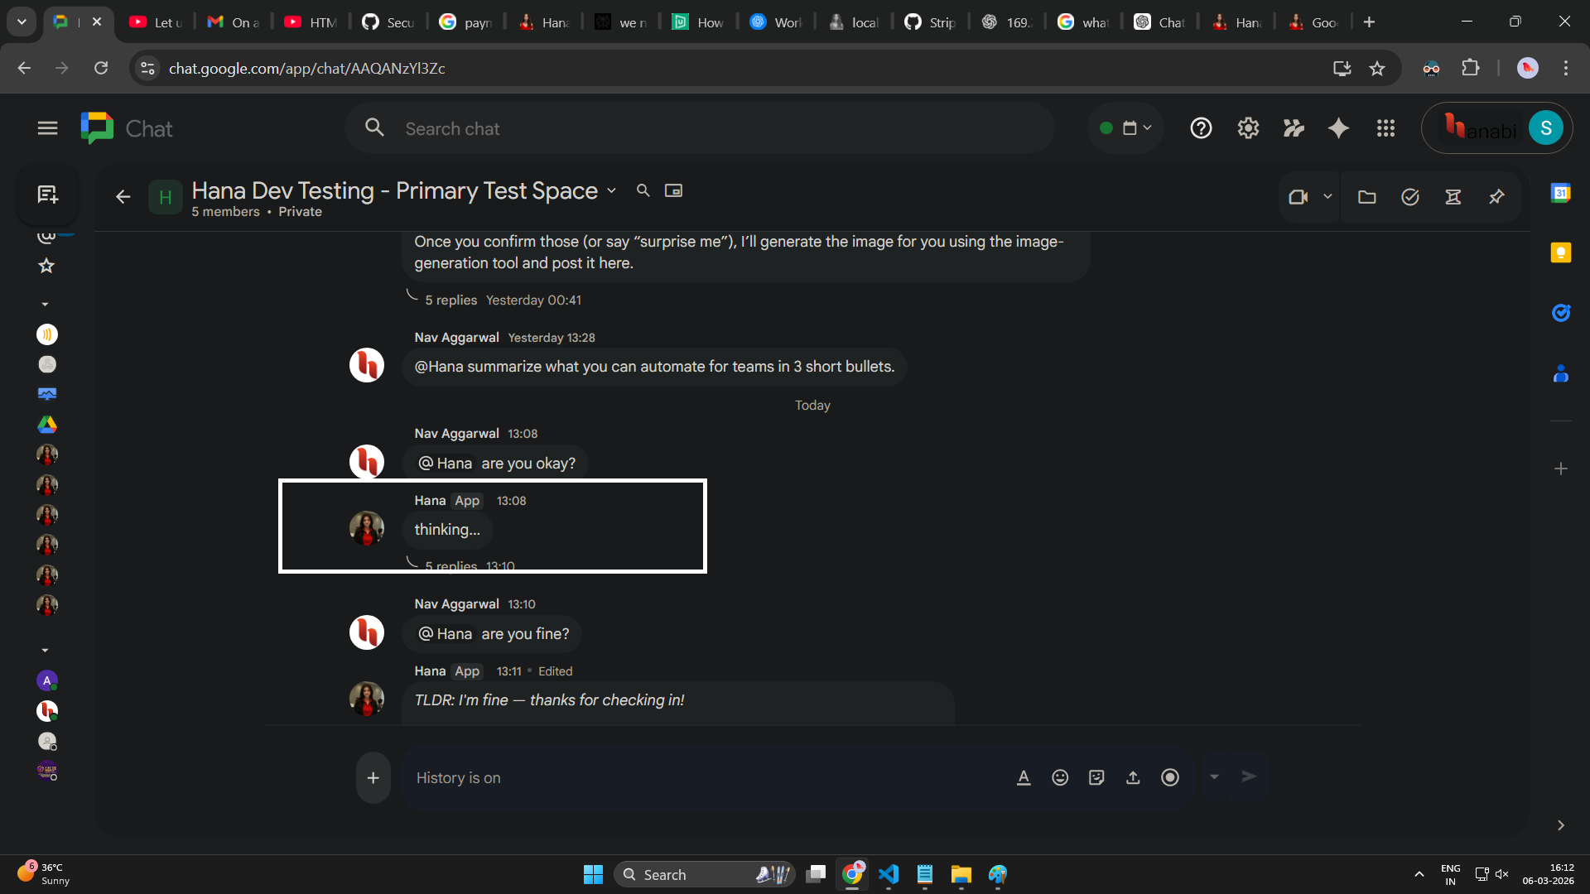Click the pin icon in space header
Viewport: 1590px width, 894px height.
tap(1496, 197)
